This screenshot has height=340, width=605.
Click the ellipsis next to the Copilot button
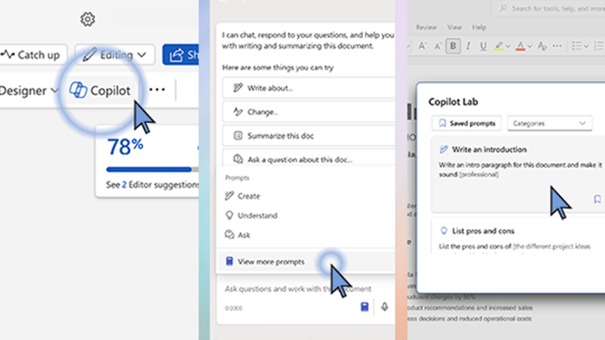(x=156, y=90)
